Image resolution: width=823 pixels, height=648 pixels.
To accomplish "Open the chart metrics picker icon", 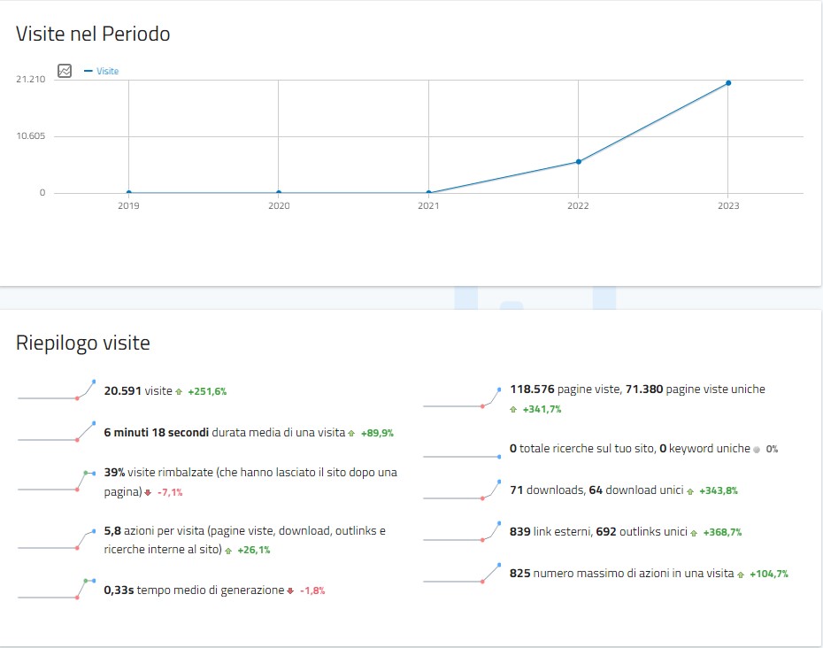I will (65, 71).
